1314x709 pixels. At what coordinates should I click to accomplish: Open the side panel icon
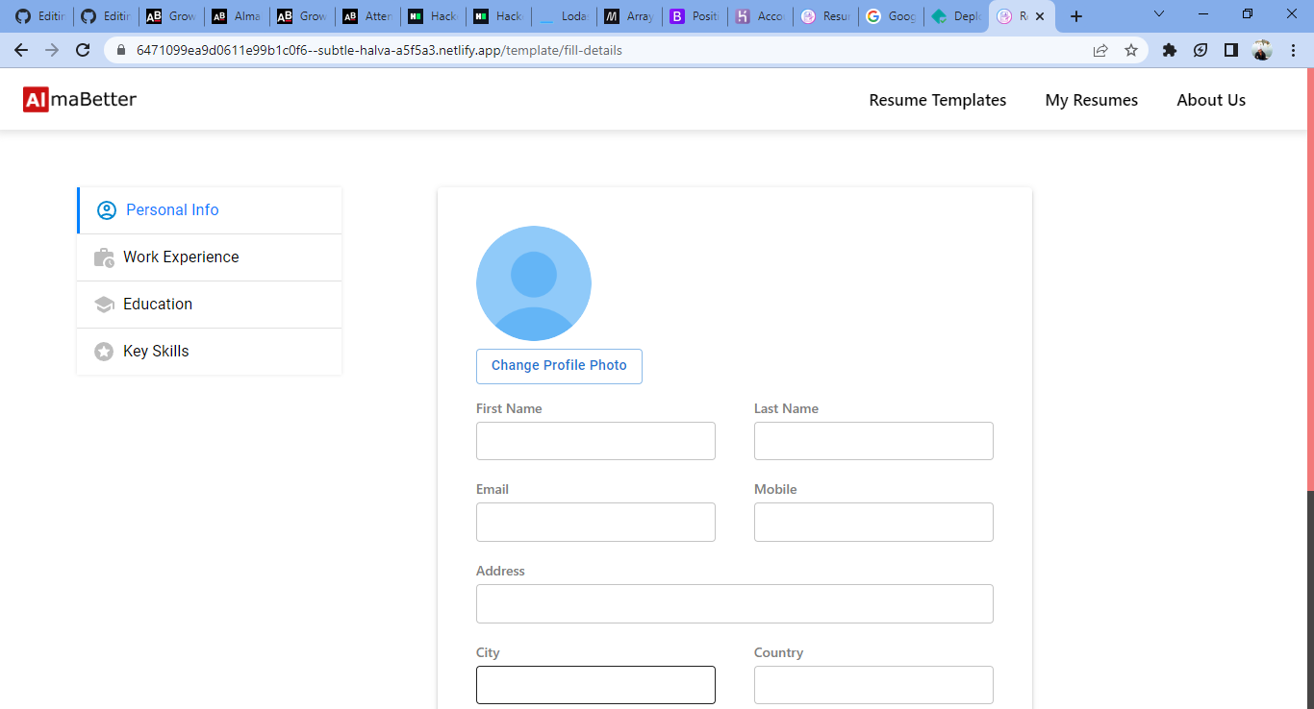tap(1230, 50)
